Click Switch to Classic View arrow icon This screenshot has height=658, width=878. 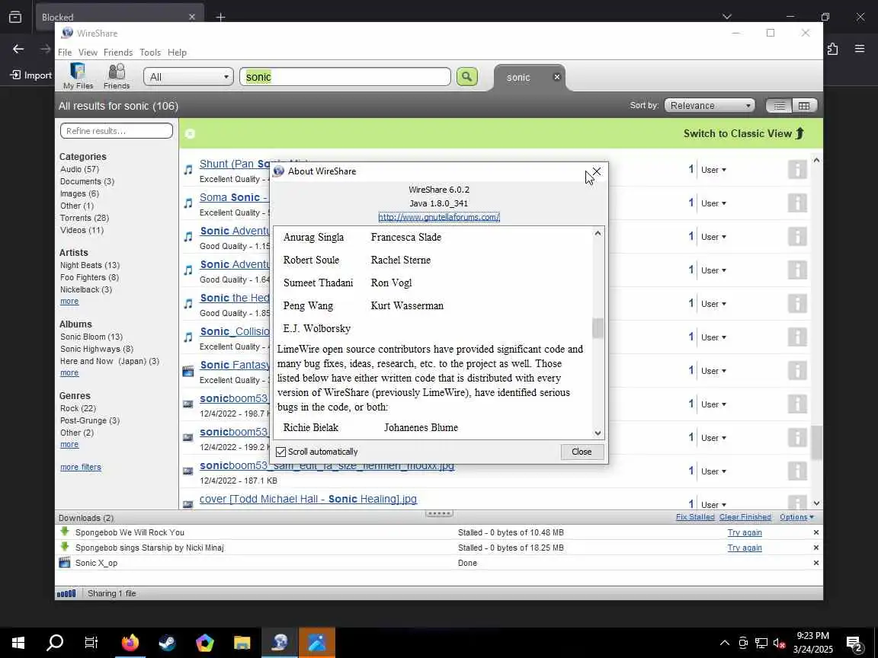click(799, 133)
